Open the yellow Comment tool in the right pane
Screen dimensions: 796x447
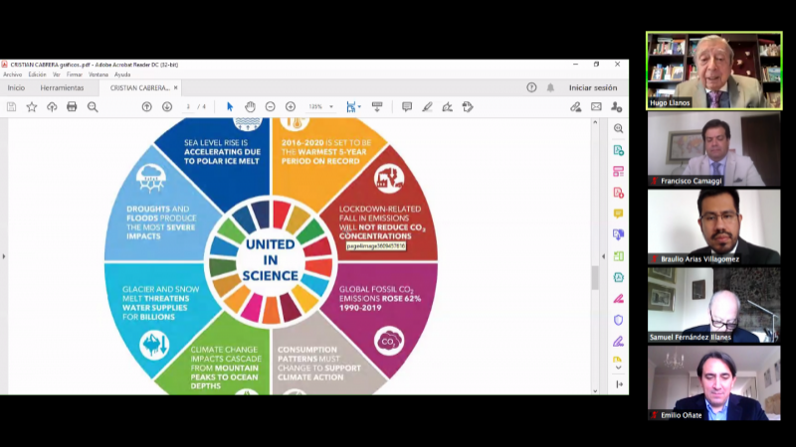[x=618, y=214]
